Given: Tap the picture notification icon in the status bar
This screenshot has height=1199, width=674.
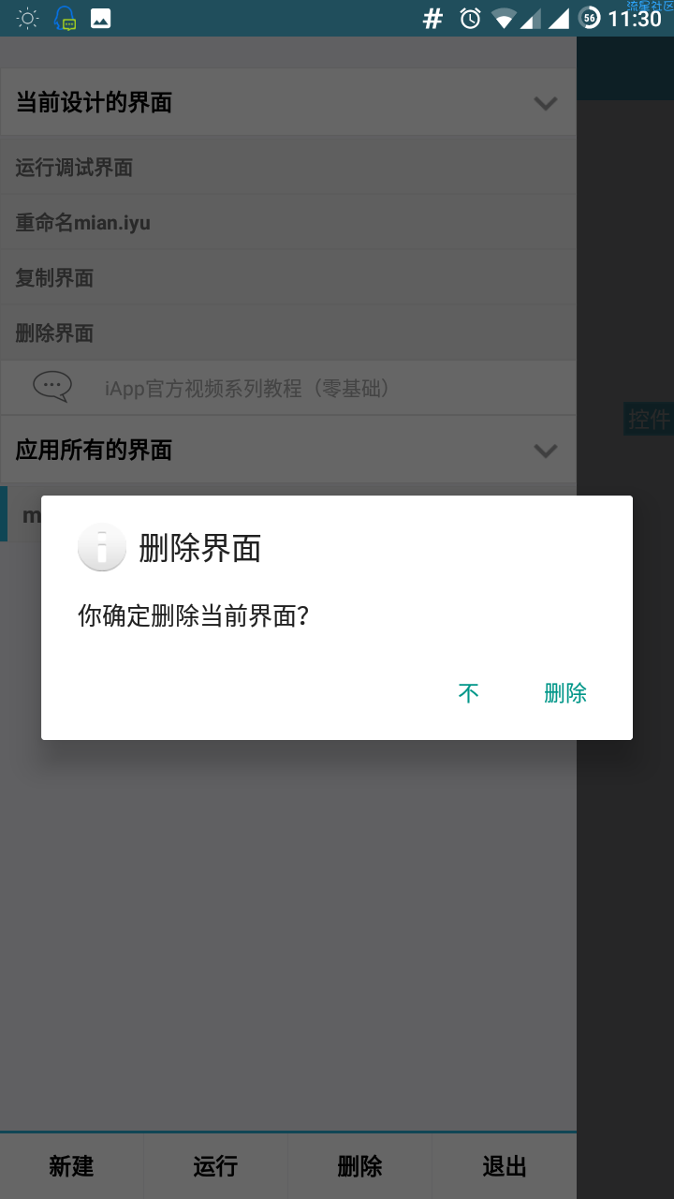Looking at the screenshot, I should (100, 18).
